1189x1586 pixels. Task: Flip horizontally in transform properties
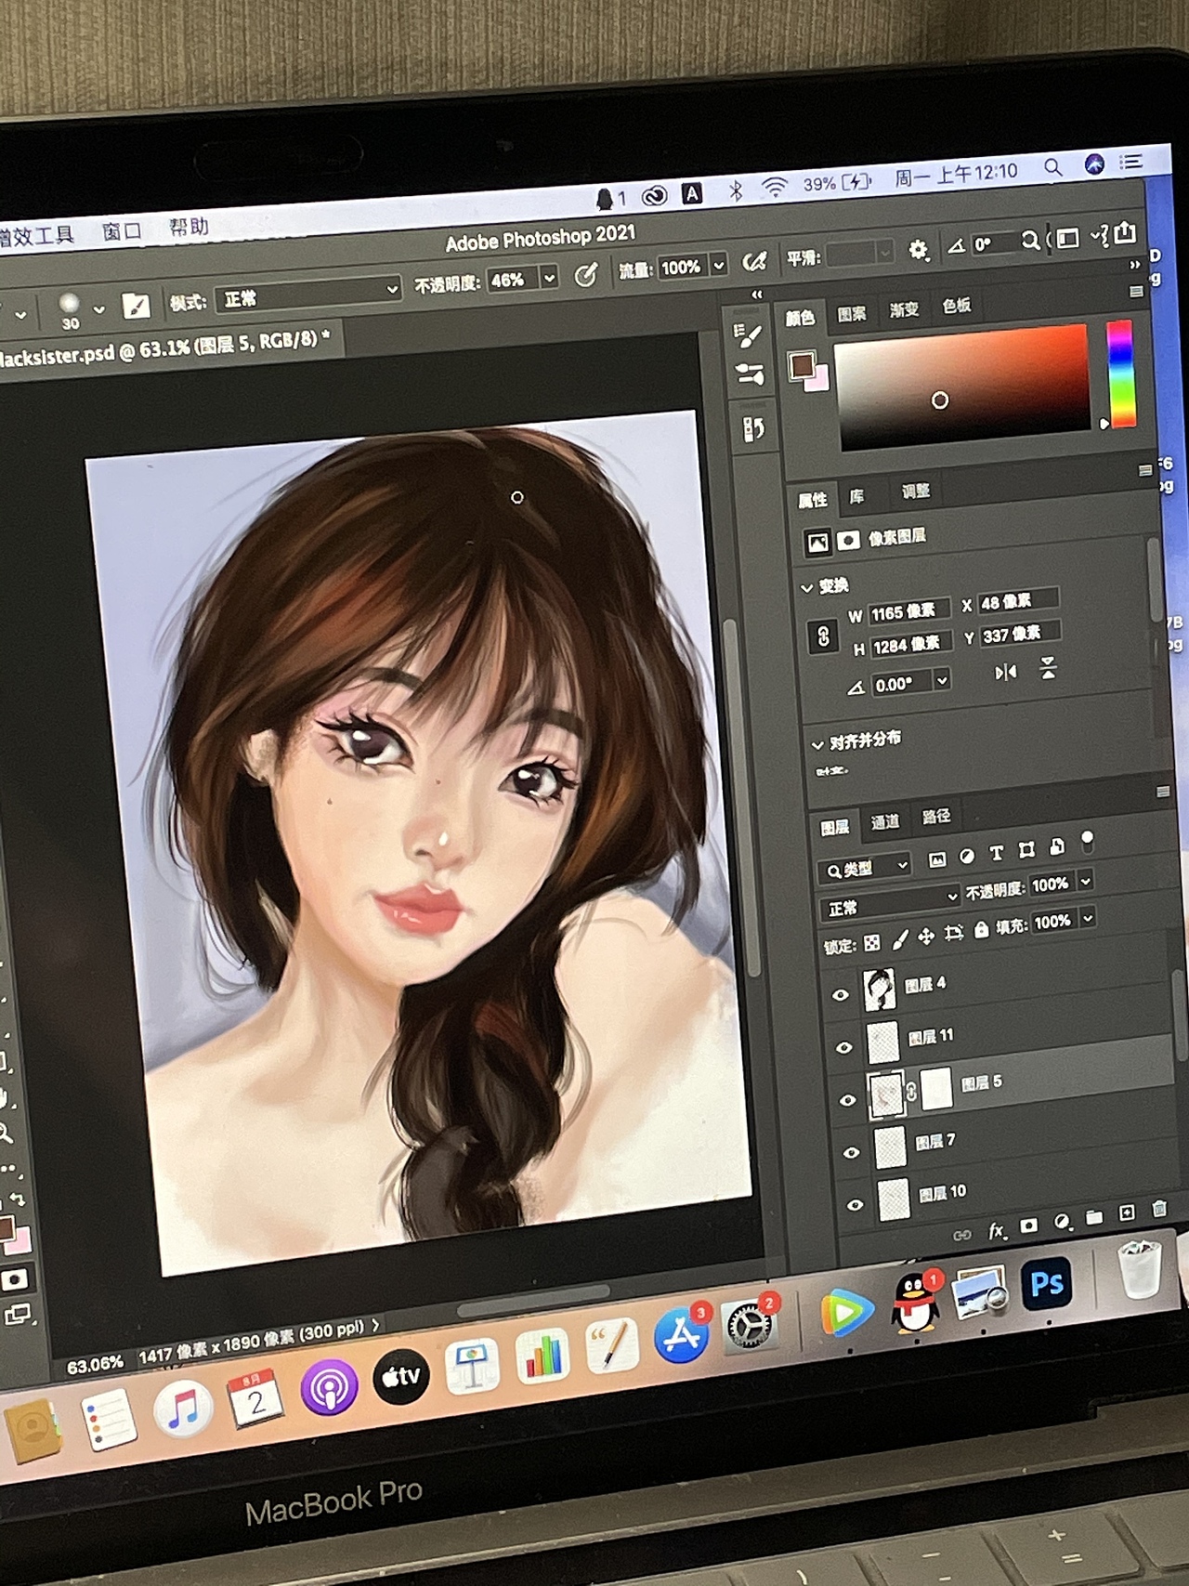click(x=1005, y=672)
